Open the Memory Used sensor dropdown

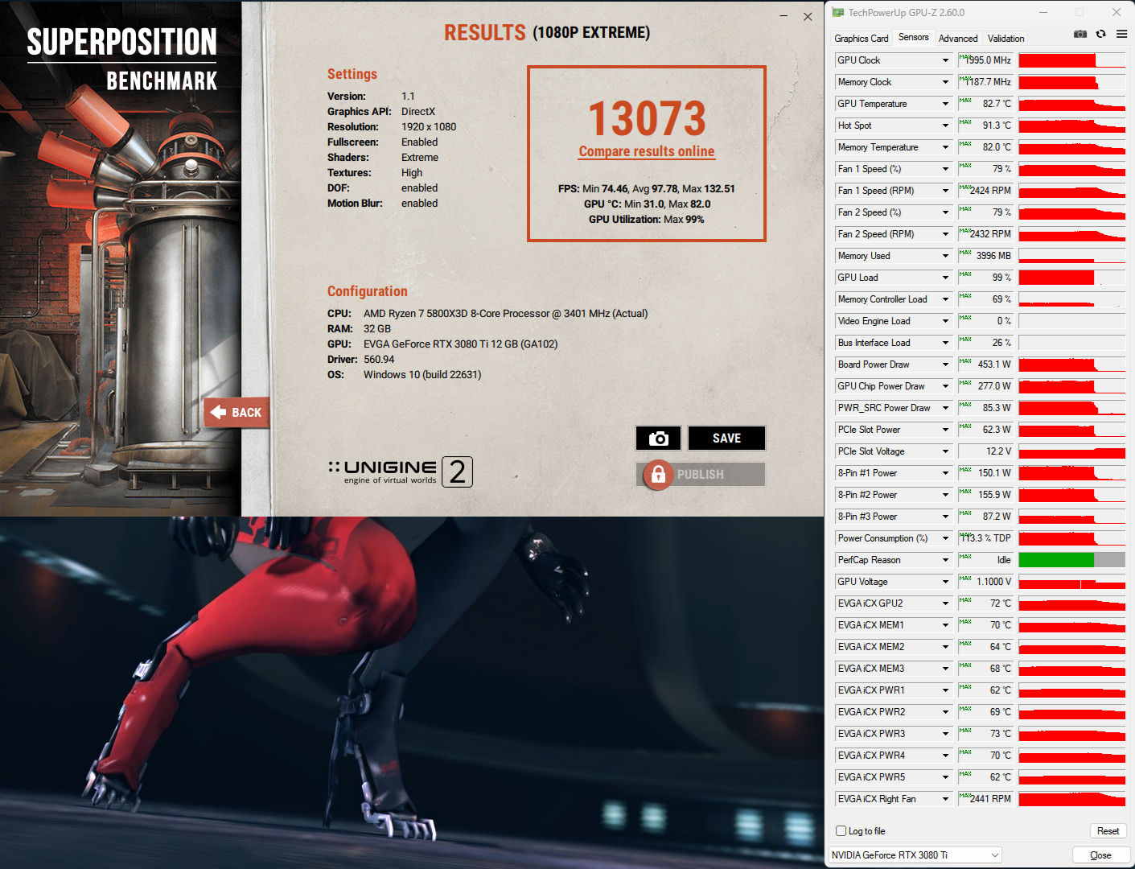point(946,256)
